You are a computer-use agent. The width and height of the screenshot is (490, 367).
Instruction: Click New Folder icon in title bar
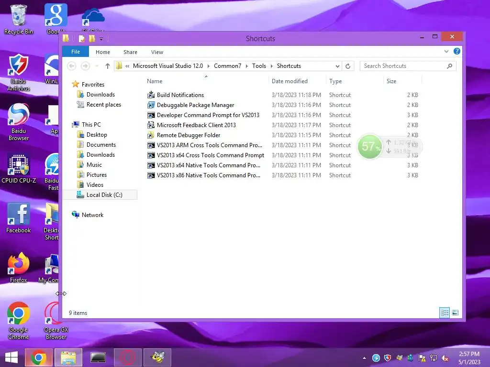(x=92, y=39)
